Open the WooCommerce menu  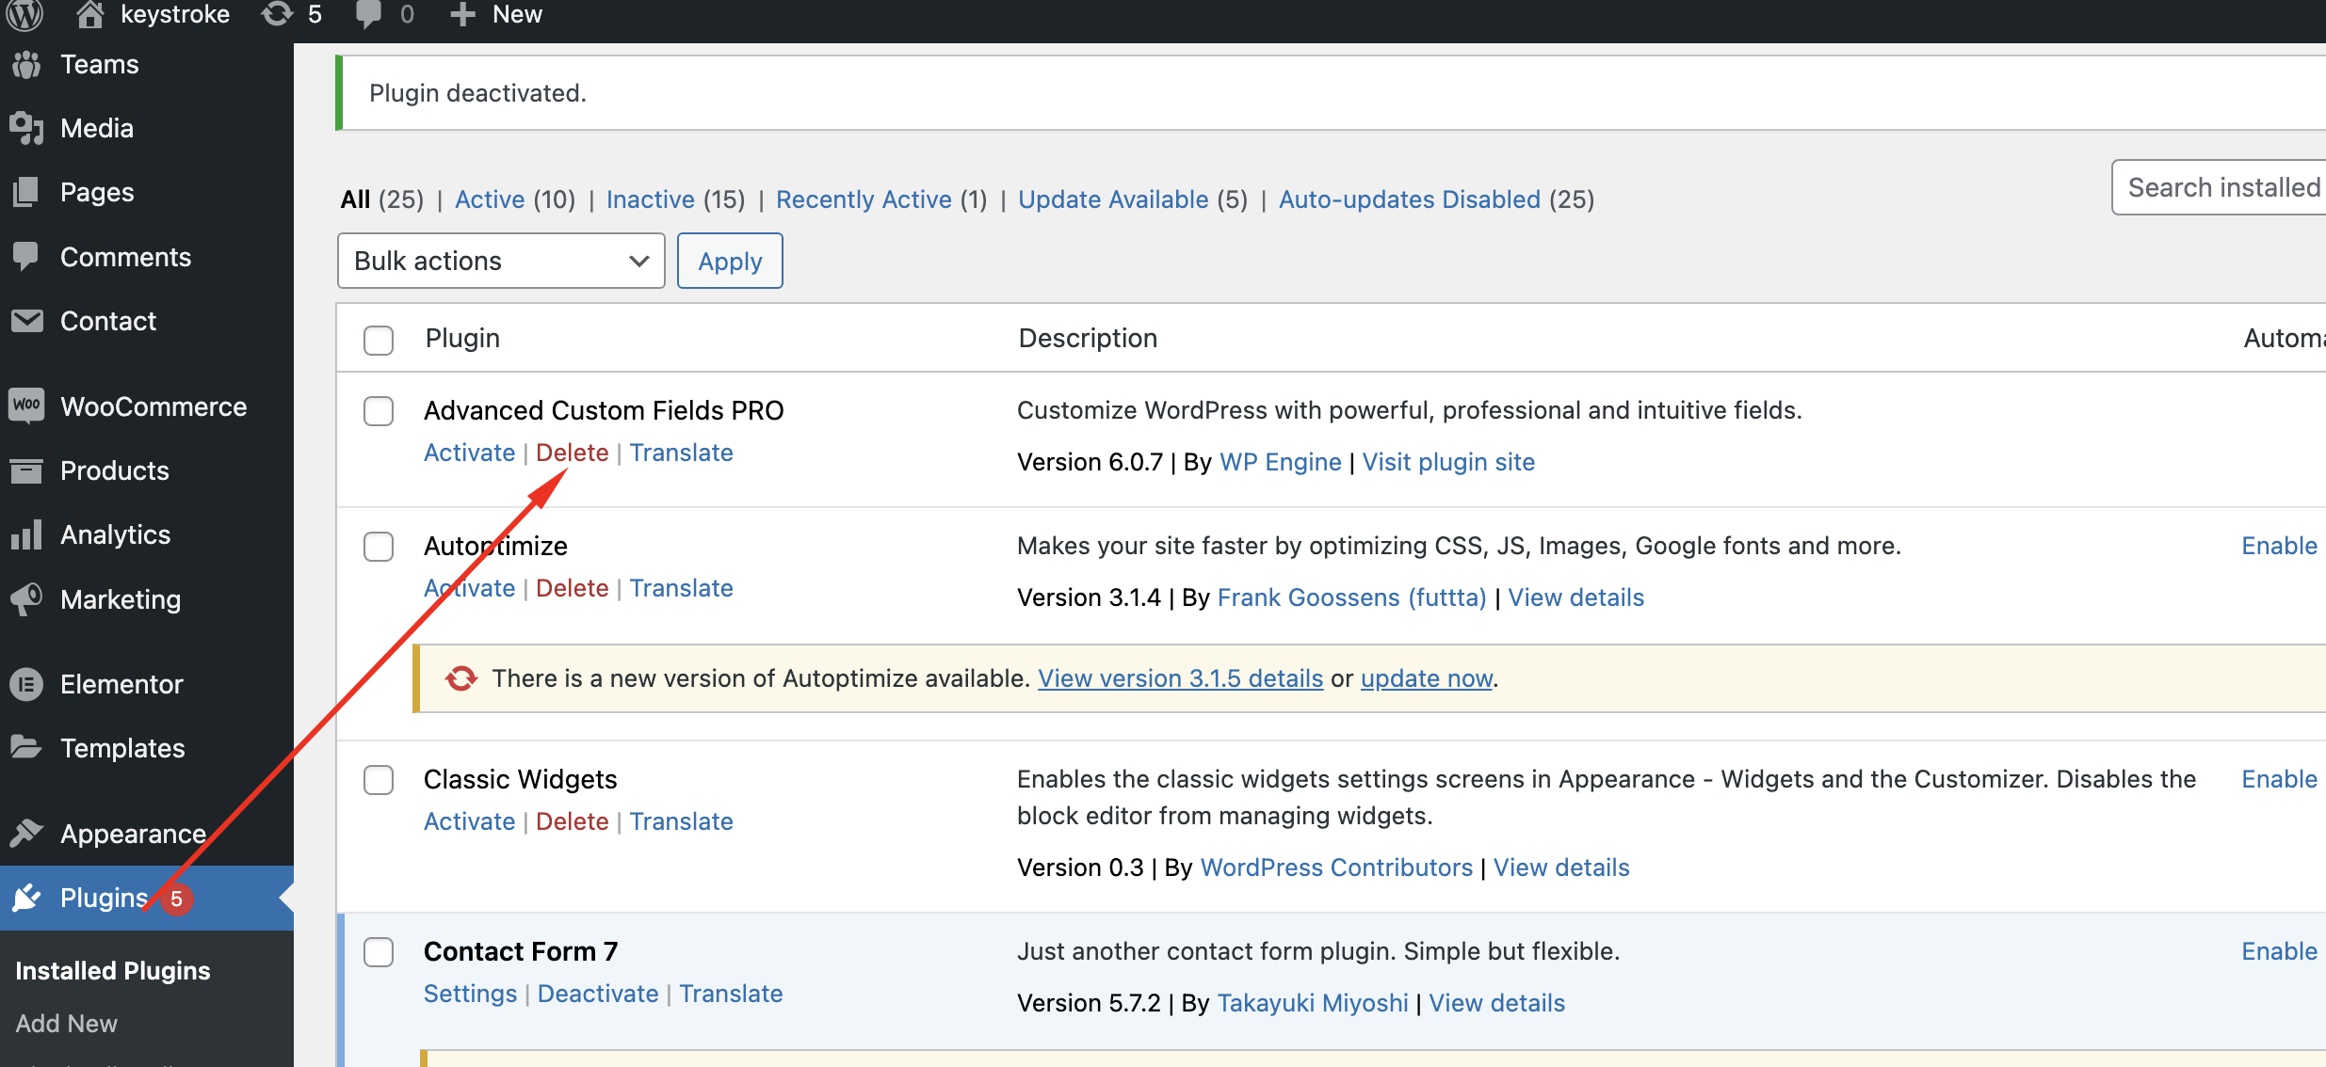[153, 406]
